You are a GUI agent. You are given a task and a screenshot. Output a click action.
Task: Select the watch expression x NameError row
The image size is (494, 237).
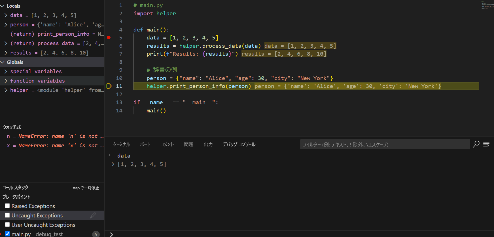[x=52, y=146]
